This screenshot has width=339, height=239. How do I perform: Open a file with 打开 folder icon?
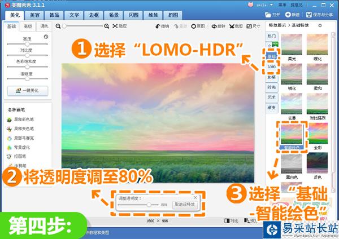pos(268,15)
